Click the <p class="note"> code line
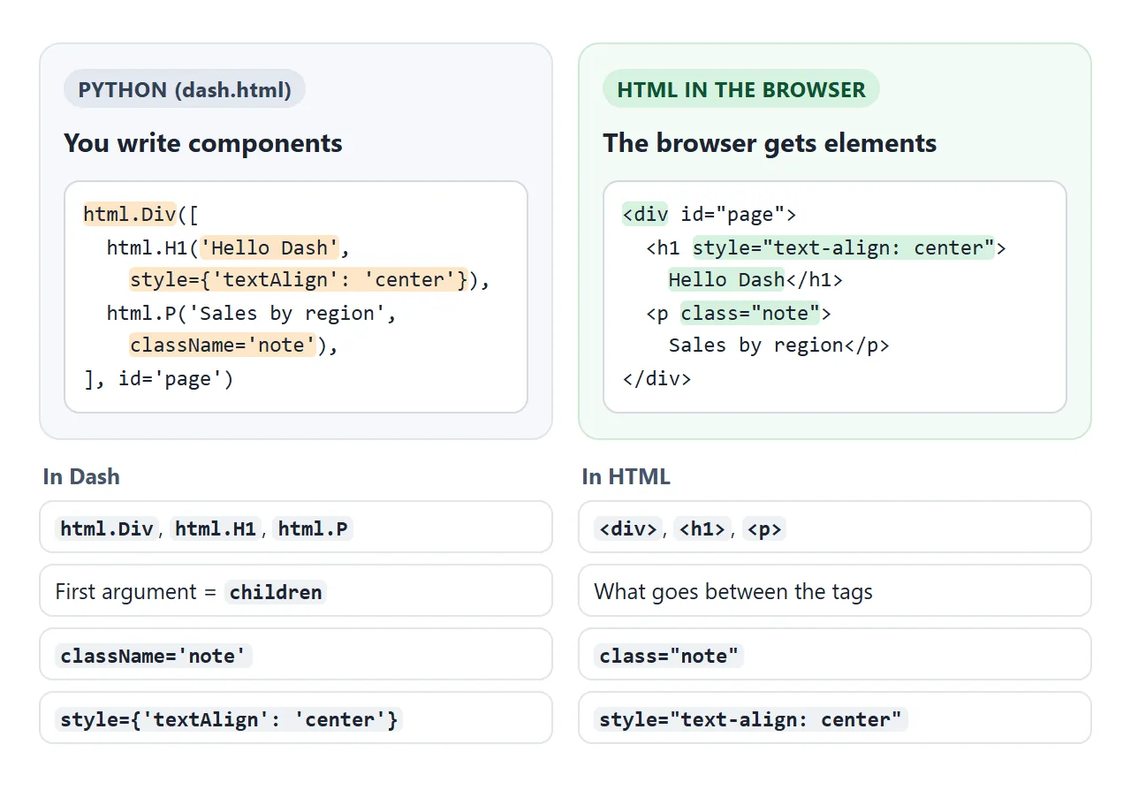This screenshot has width=1131, height=790. point(739,314)
